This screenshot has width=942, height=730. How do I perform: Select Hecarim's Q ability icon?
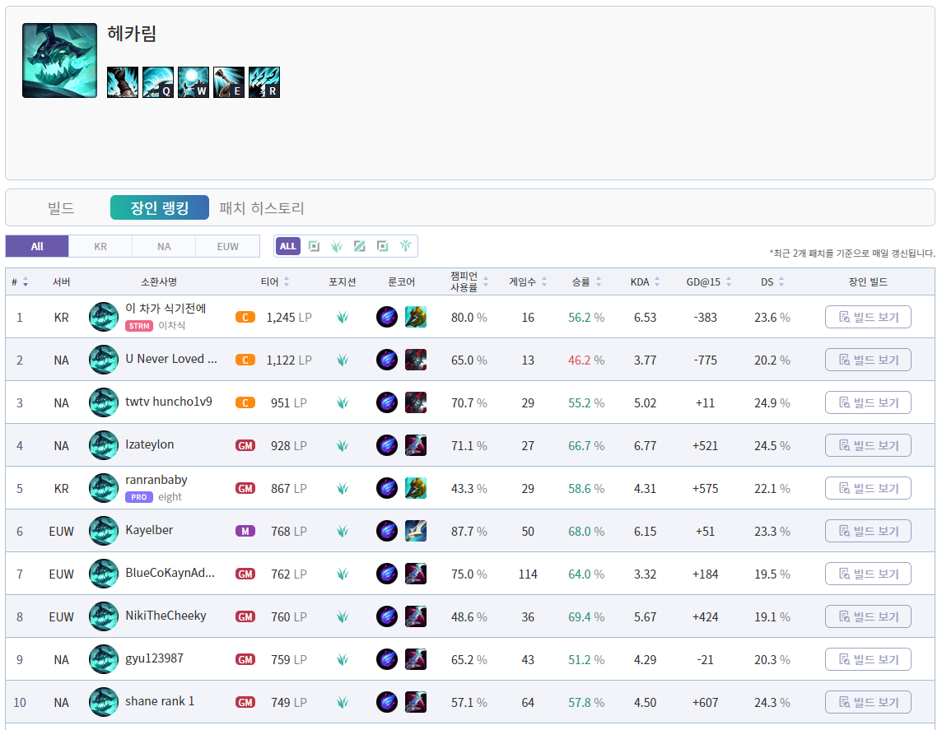[158, 82]
